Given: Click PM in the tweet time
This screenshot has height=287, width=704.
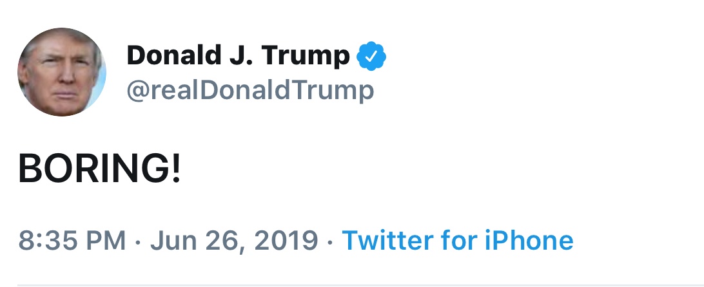Looking at the screenshot, I should pos(106,241).
